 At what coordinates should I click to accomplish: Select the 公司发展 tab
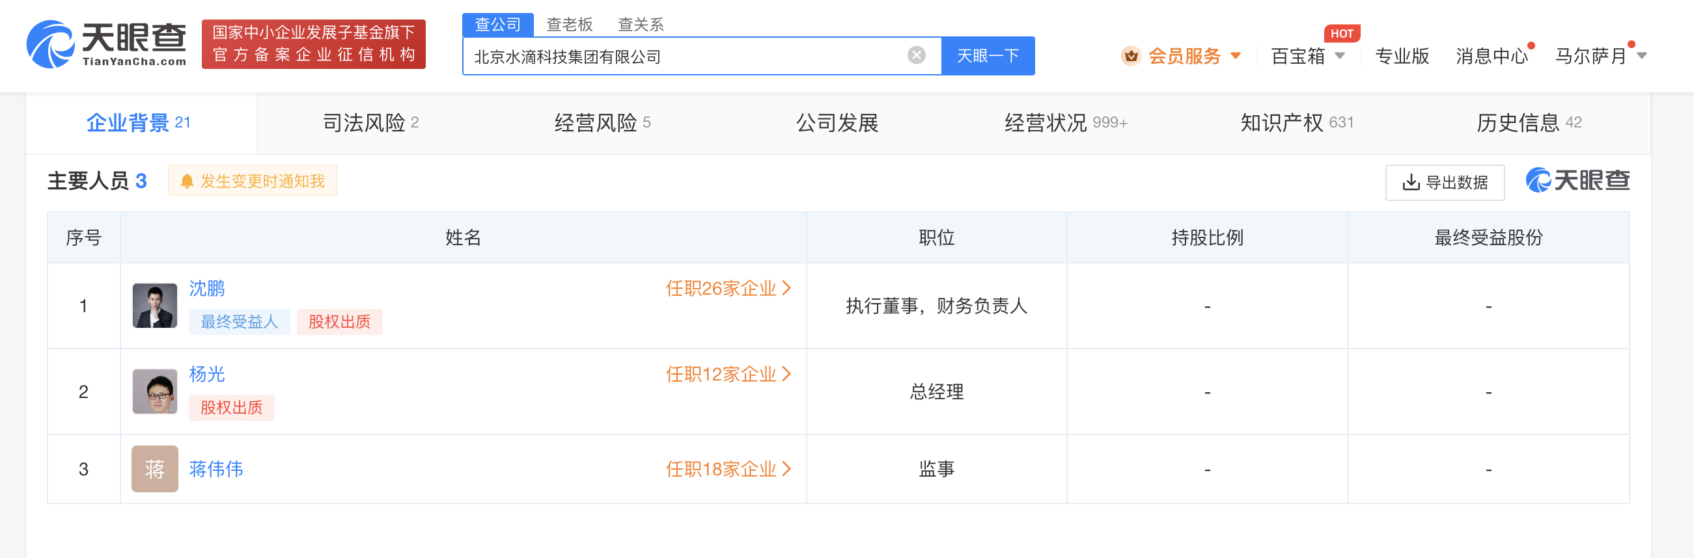837,123
